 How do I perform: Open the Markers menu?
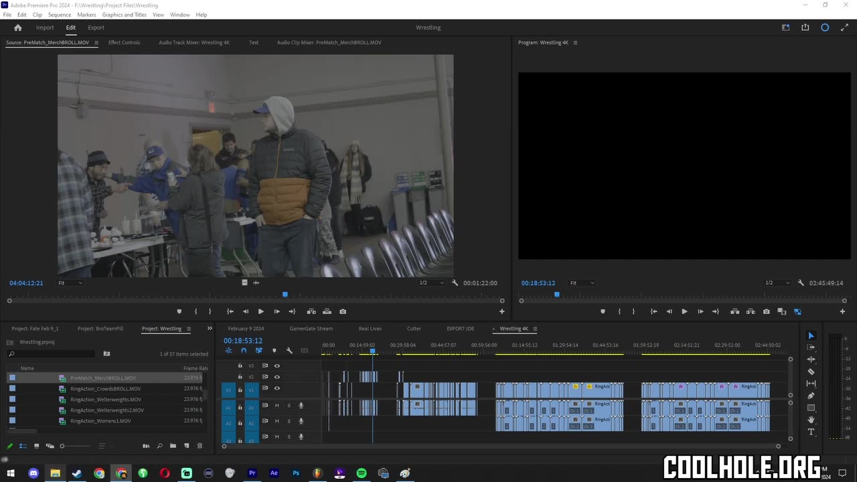pyautogui.click(x=86, y=14)
